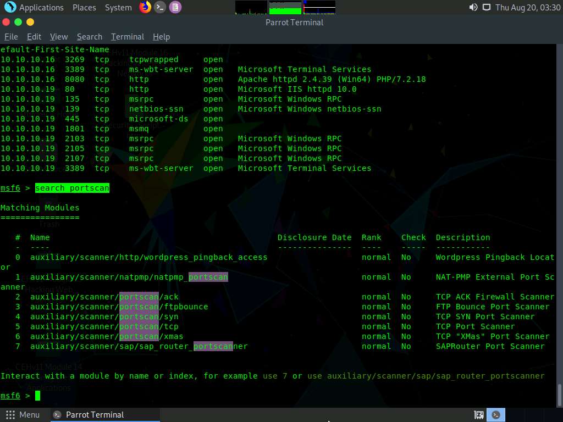The height and width of the screenshot is (422, 563).
Task: Click the msf6 prompt input cursor
Action: [38, 396]
